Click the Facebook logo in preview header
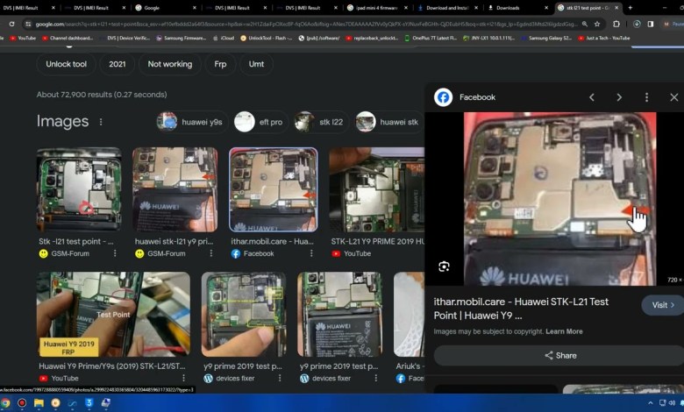 point(444,97)
